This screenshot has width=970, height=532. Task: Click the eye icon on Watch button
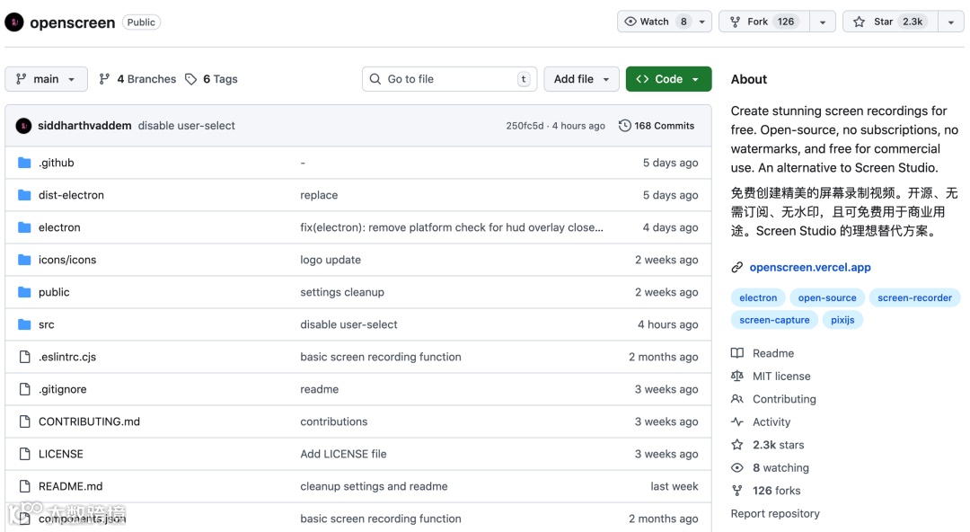(x=630, y=22)
